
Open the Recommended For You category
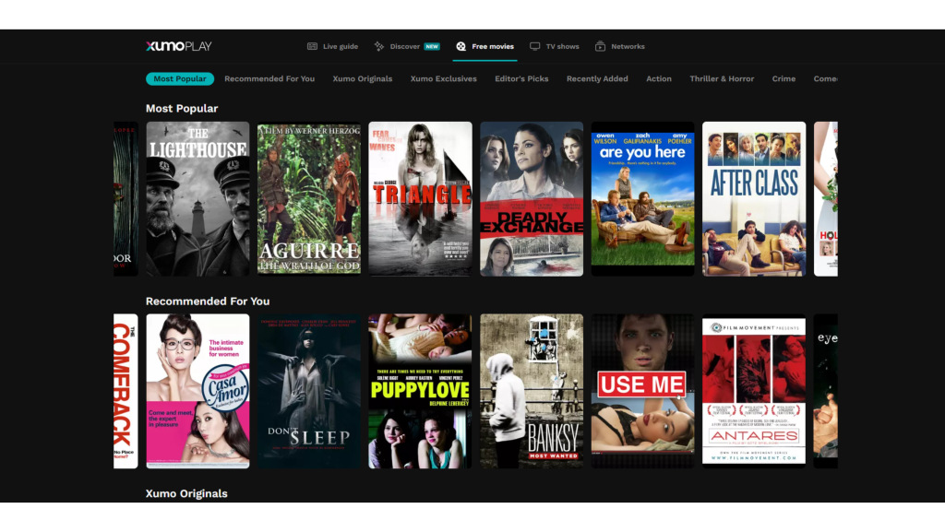[269, 79]
